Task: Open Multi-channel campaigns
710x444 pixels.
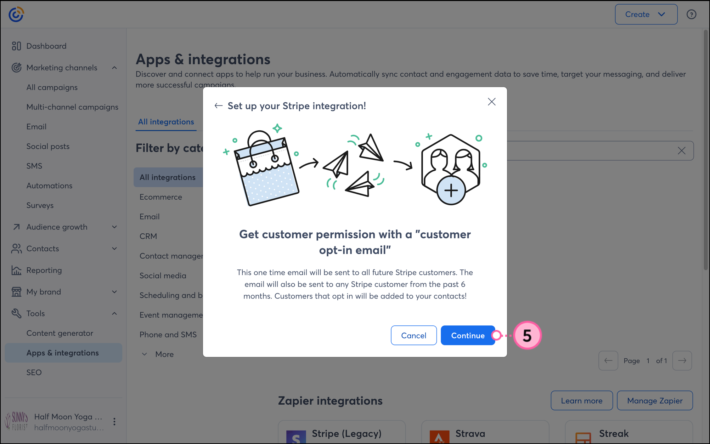Action: (72, 107)
